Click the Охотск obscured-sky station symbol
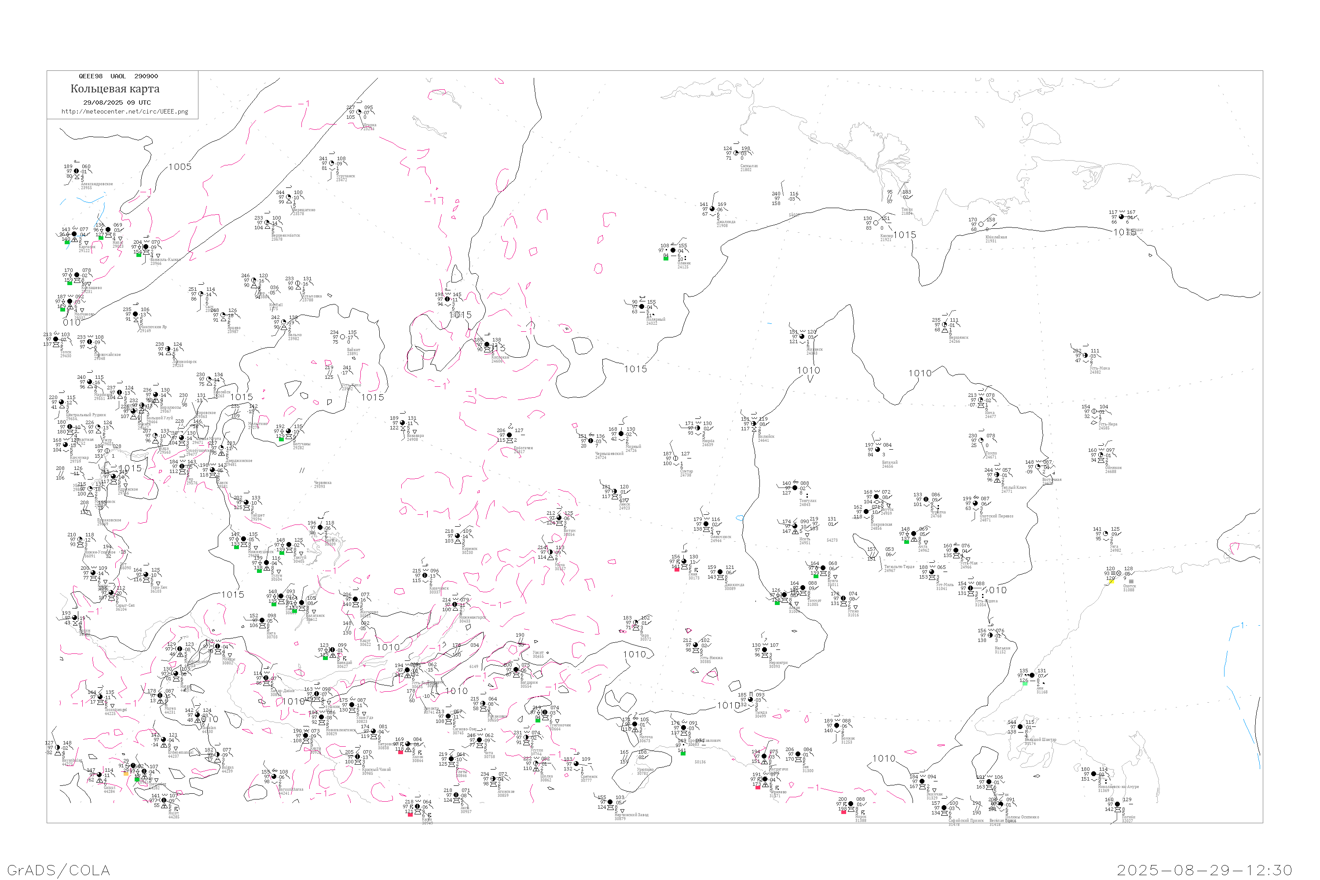This screenshot has width=1320, height=880. pyautogui.click(x=1118, y=574)
